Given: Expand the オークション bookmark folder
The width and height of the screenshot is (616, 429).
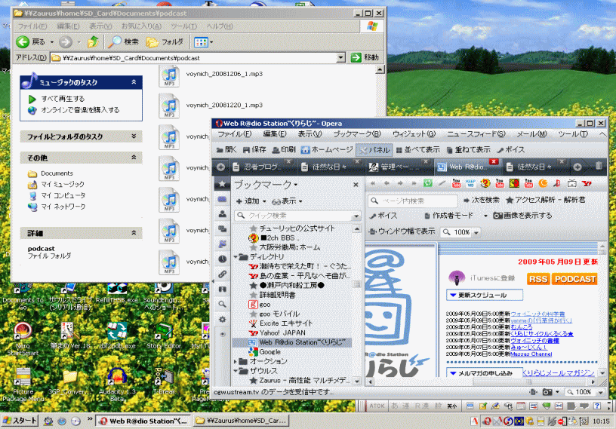Looking at the screenshot, I should point(236,361).
